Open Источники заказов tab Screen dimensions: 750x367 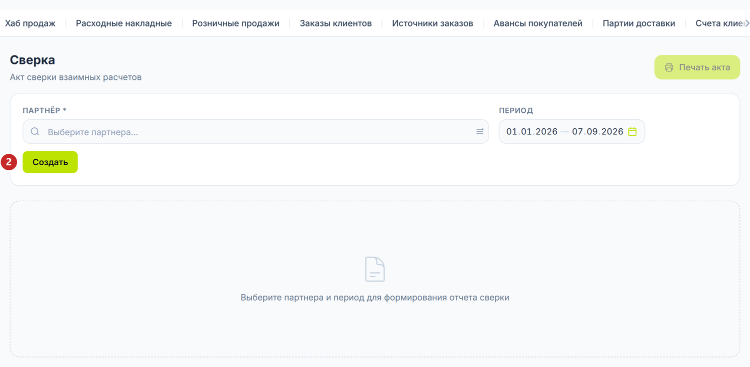click(432, 23)
